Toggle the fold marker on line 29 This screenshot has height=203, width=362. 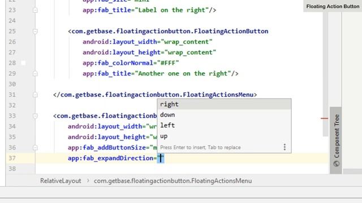tap(35, 74)
